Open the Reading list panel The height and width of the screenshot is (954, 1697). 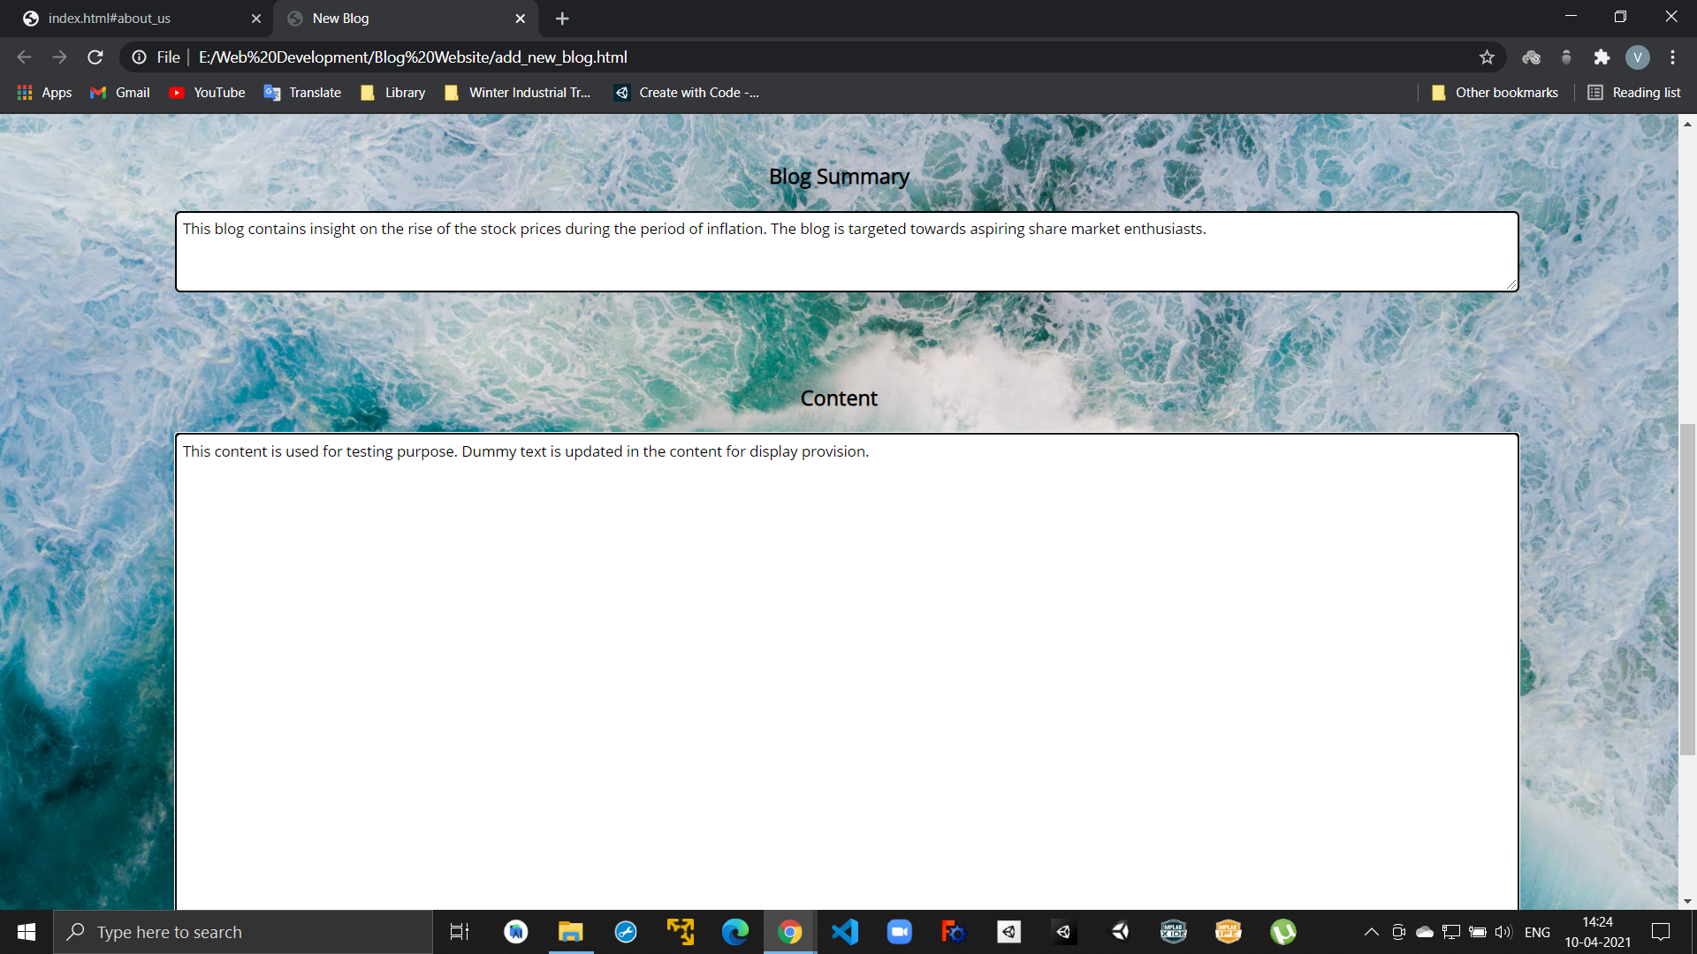point(1634,93)
